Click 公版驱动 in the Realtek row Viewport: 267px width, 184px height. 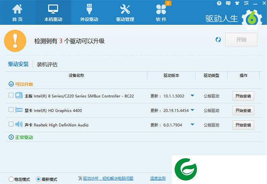click(x=211, y=125)
